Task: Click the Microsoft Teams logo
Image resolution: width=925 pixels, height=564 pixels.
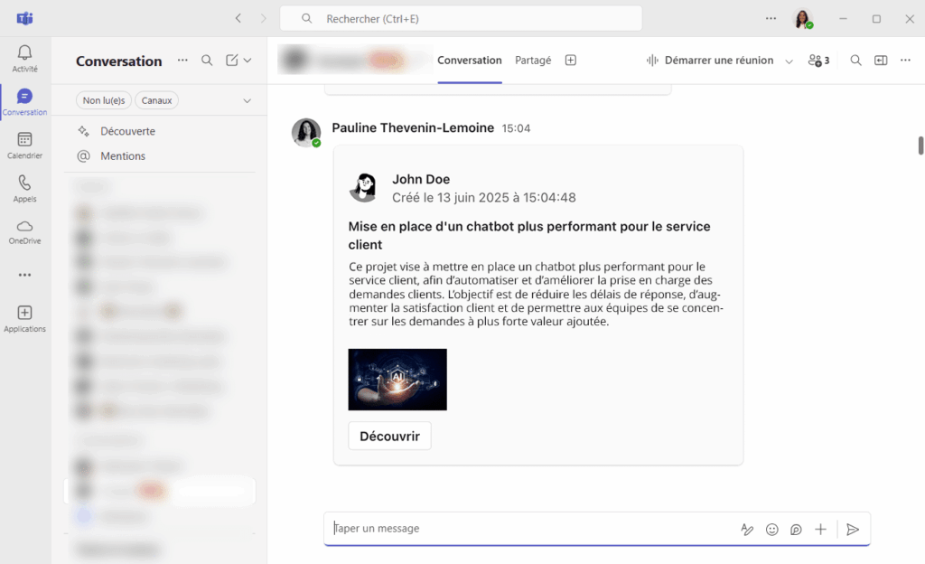Action: pyautogui.click(x=24, y=18)
